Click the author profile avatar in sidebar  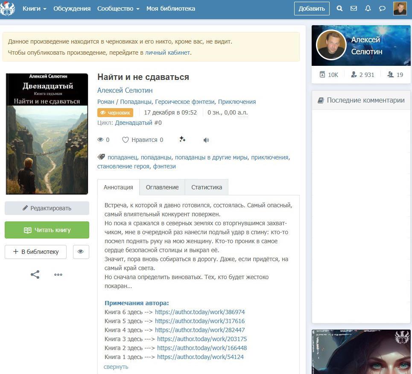[x=331, y=45]
